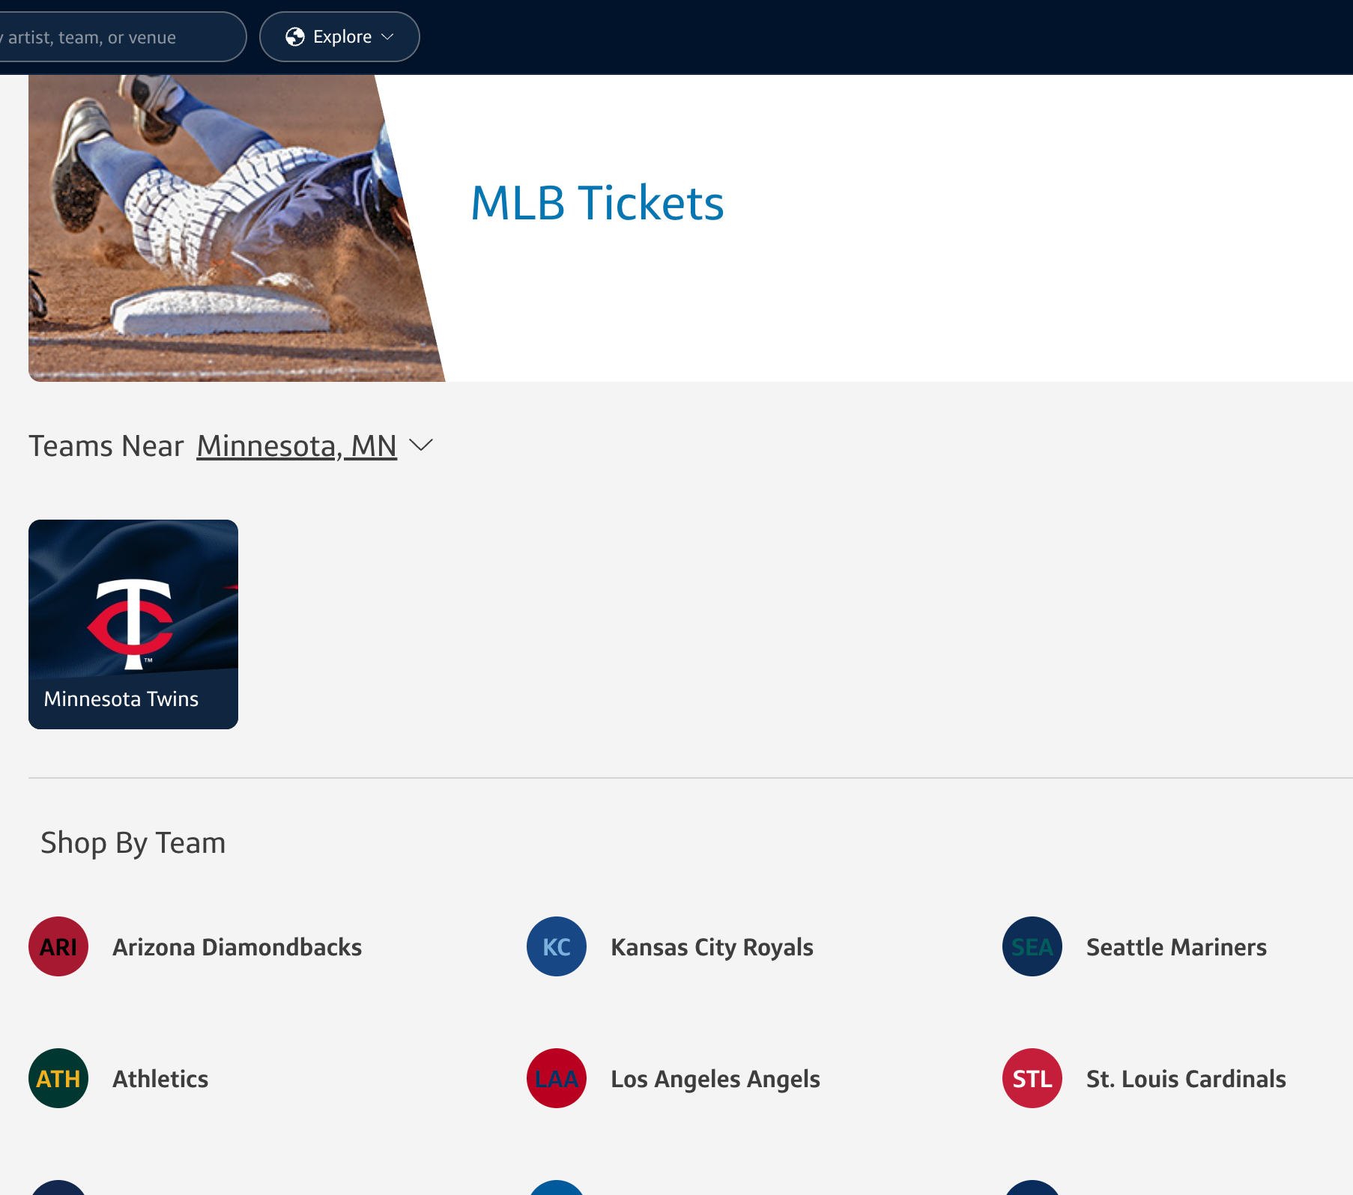Click the Minnesota Twins label text

point(121,699)
